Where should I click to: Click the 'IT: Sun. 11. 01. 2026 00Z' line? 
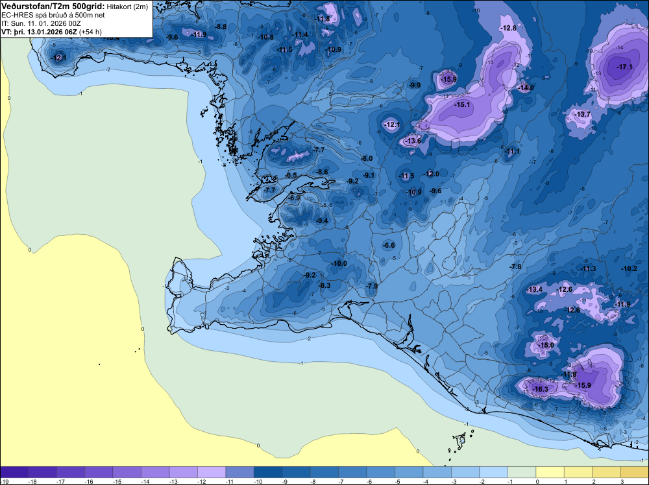[x=41, y=23]
